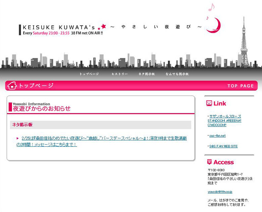Click the pink ネタ掲示板 section heading

[22, 125]
